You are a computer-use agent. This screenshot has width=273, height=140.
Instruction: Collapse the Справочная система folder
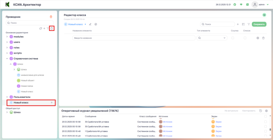click(x=7, y=59)
